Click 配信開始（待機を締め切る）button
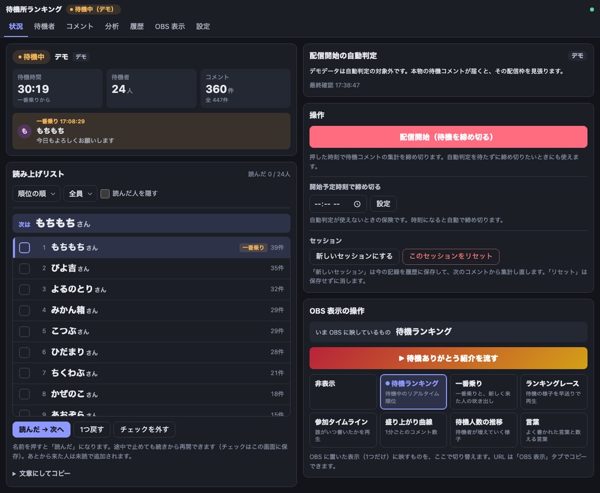The height and width of the screenshot is (493, 600). tap(448, 137)
